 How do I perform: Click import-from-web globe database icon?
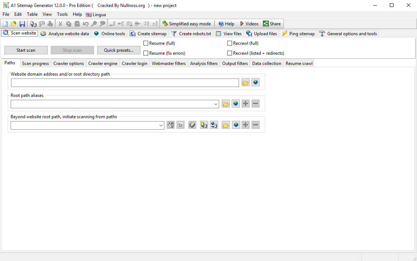pyautogui.click(x=214, y=125)
